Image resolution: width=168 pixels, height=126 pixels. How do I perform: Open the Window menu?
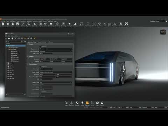coord(45,21)
